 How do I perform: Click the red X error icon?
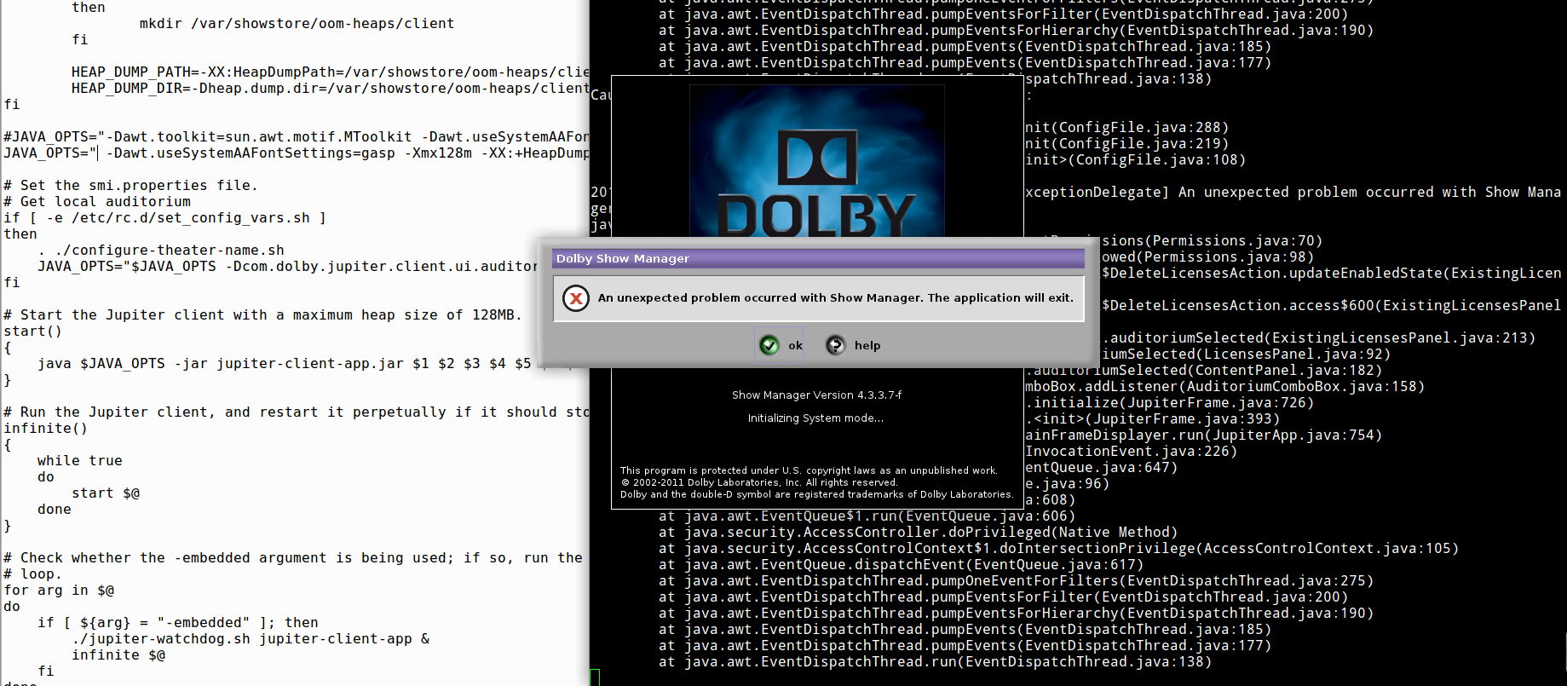[x=576, y=298]
